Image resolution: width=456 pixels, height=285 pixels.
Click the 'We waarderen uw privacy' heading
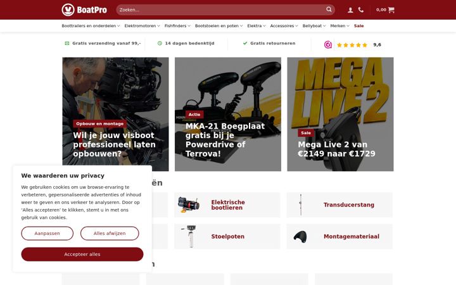point(63,175)
